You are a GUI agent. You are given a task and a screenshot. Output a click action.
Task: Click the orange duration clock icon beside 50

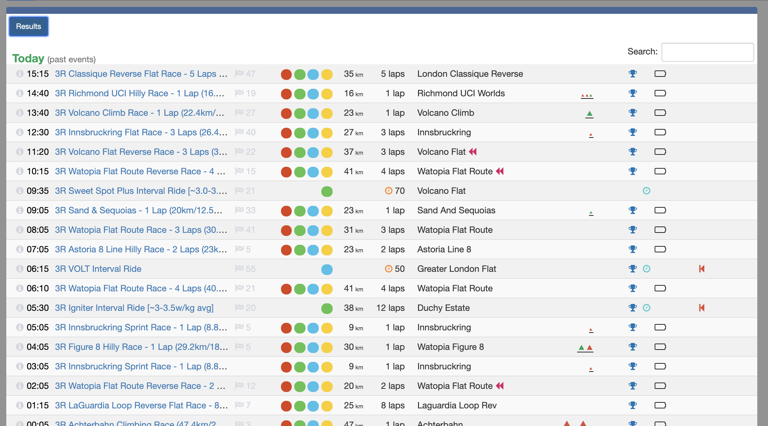point(388,269)
